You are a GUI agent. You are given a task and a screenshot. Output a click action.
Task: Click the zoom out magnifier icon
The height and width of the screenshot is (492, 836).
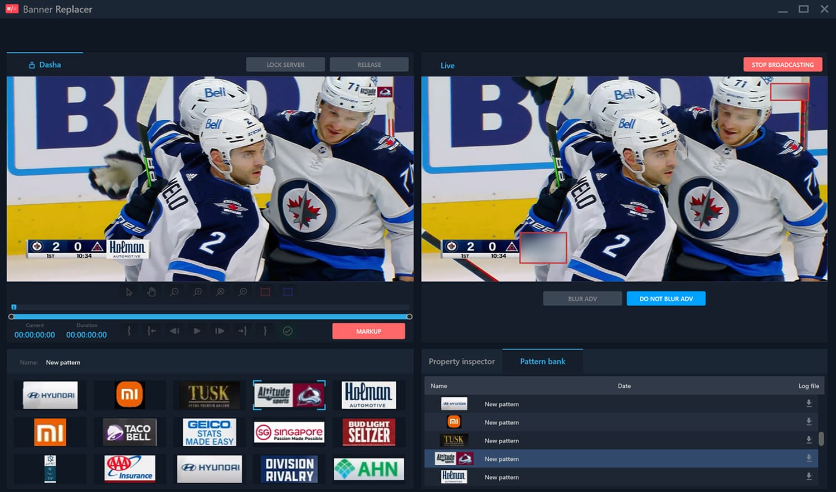click(x=174, y=292)
